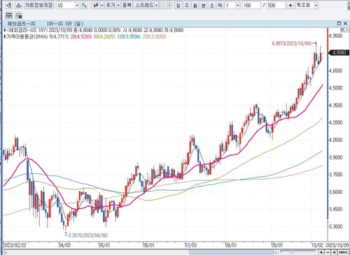The width and height of the screenshot is (350, 255).
Task: Select the 월 monthly period toggle
Action: [x=195, y=5]
